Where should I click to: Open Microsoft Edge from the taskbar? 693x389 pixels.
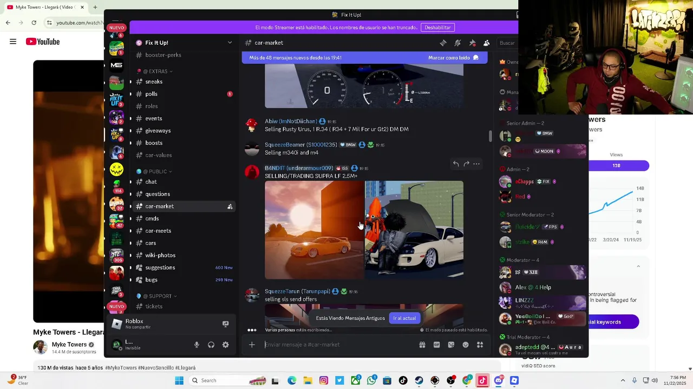click(x=292, y=380)
